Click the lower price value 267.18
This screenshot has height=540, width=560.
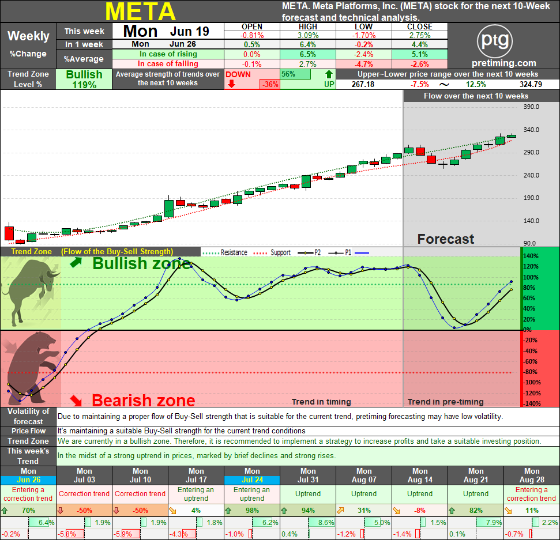pos(363,85)
